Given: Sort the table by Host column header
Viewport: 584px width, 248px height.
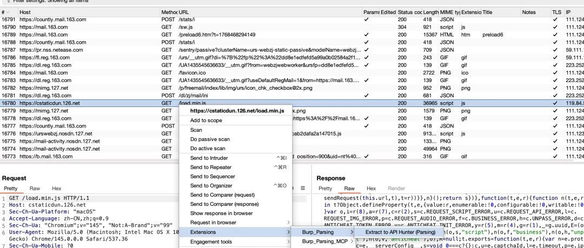Looking at the screenshot, I should [x=89, y=12].
